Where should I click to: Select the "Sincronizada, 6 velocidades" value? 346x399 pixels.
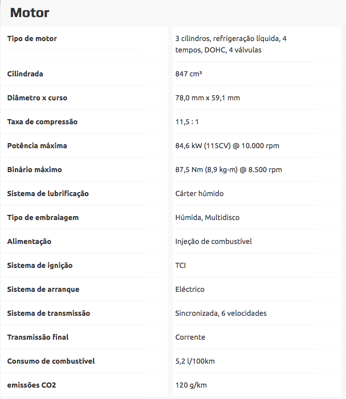[x=221, y=313]
